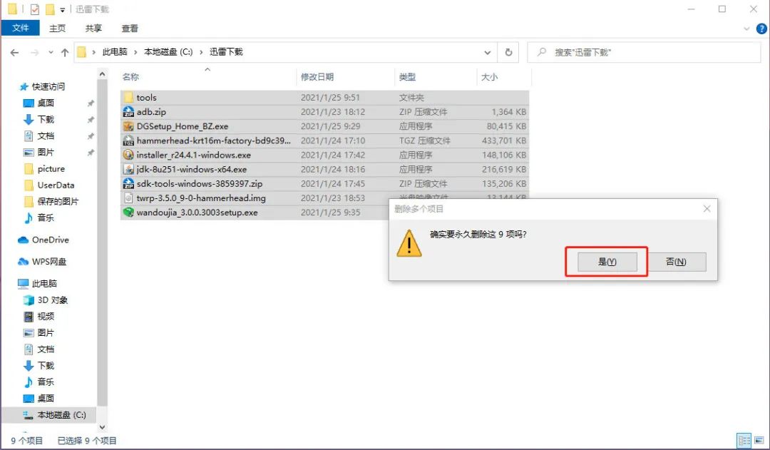Open the Quick Access Toolbar customize dropdown
Image resolution: width=770 pixels, height=450 pixels.
pyautogui.click(x=62, y=9)
